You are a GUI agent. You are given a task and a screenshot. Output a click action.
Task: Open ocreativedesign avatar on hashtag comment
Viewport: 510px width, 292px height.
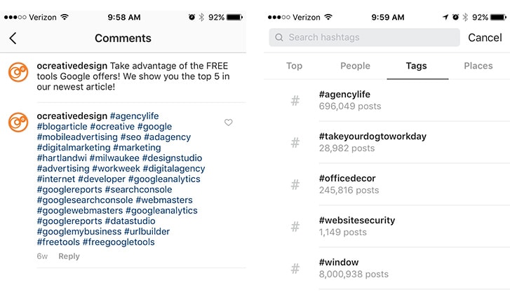click(x=18, y=122)
